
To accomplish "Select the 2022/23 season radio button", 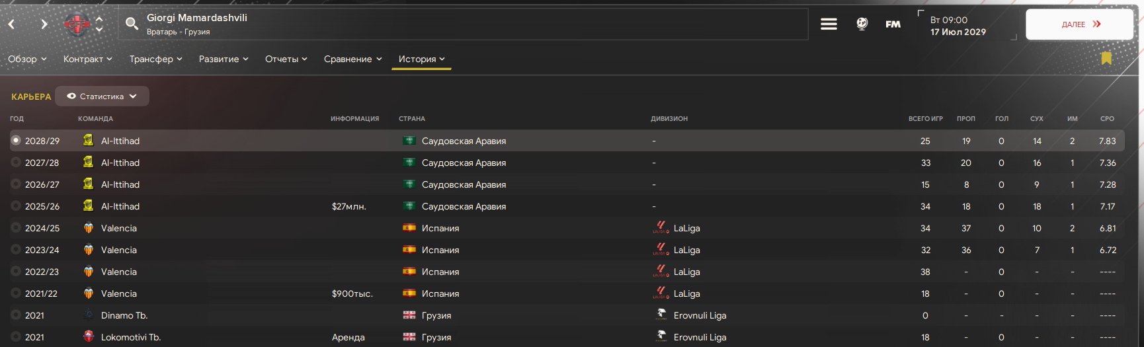I will [x=16, y=272].
